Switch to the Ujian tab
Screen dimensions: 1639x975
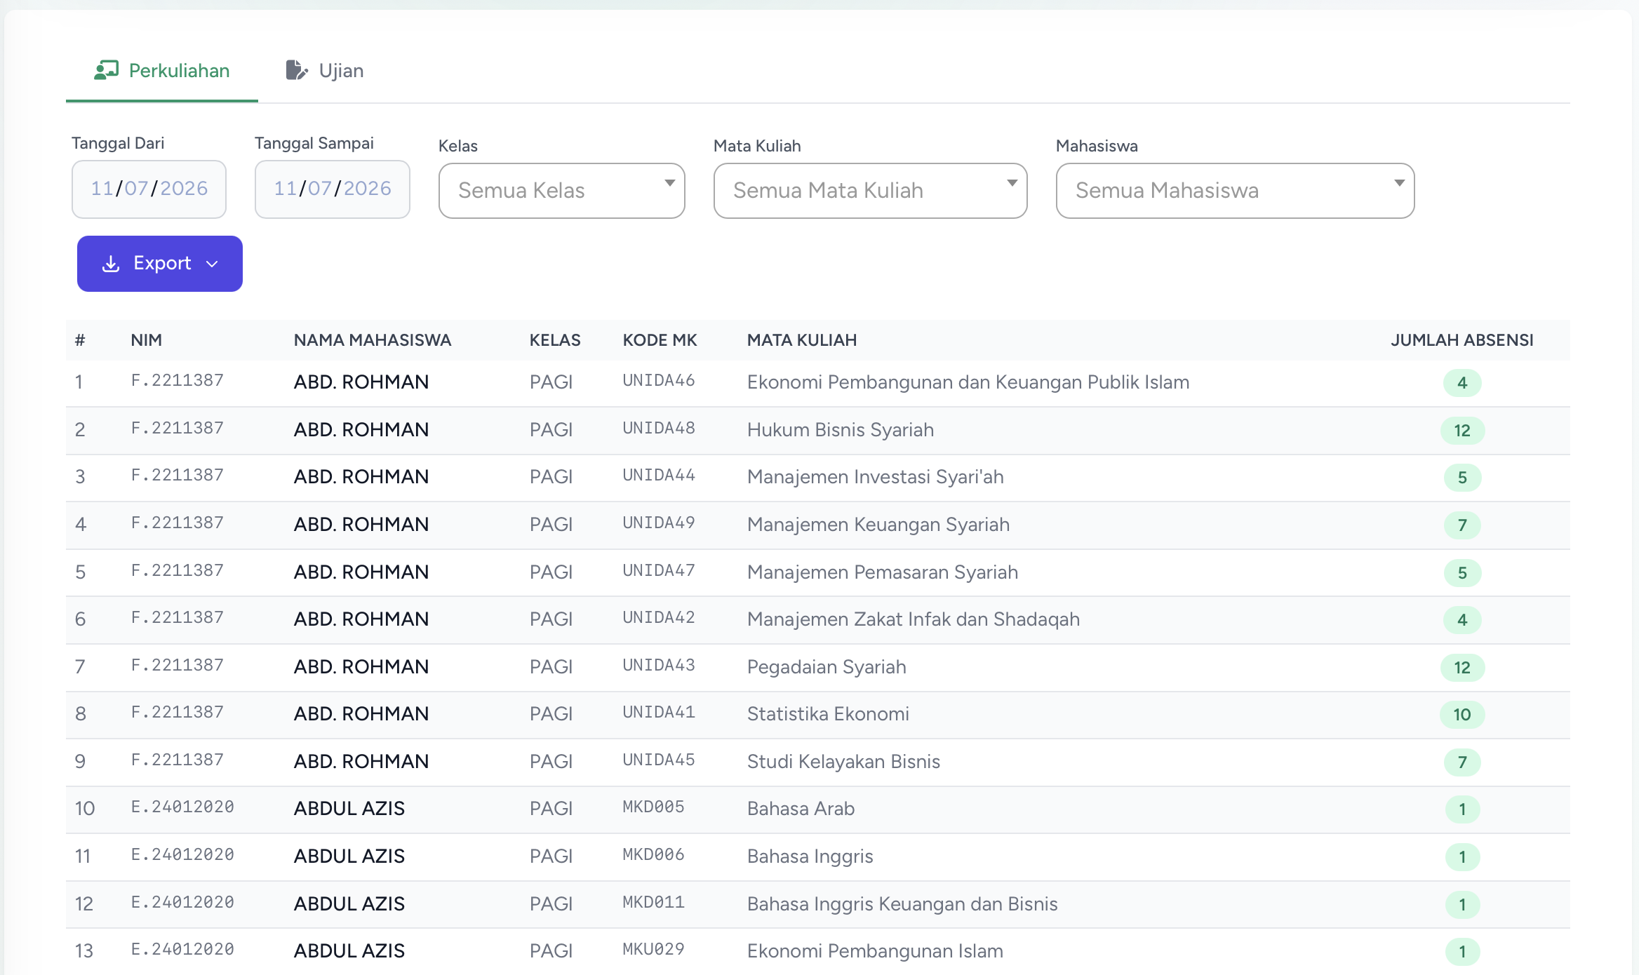(325, 71)
